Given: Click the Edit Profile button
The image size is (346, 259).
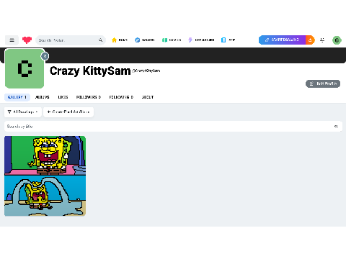Looking at the screenshot, I should tap(323, 83).
